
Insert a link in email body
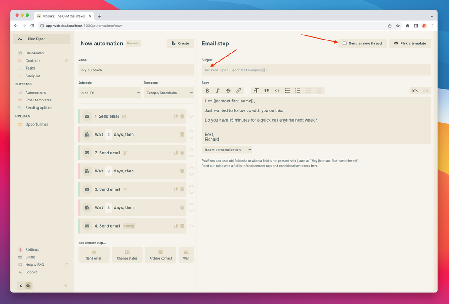pyautogui.click(x=238, y=90)
